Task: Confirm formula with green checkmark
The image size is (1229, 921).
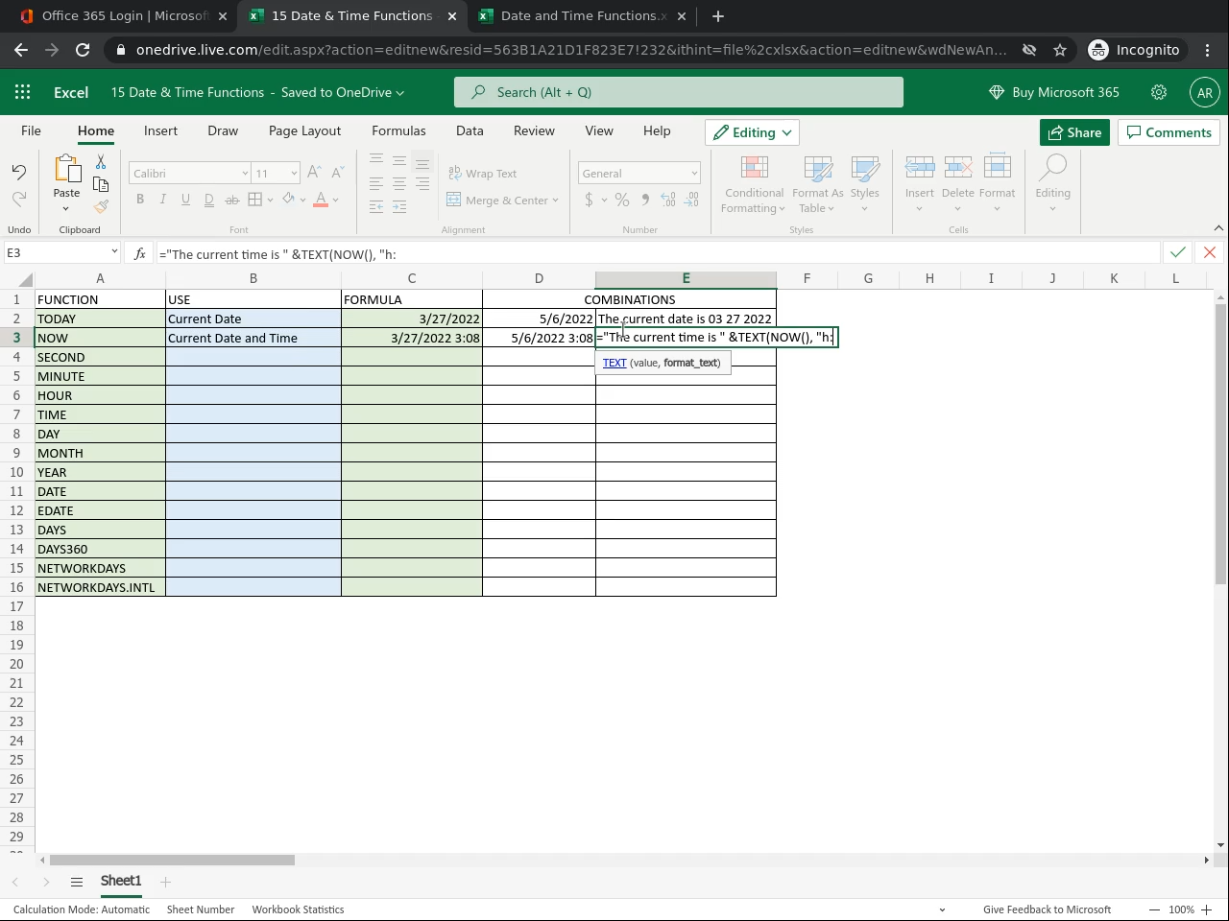Action: [x=1177, y=252]
